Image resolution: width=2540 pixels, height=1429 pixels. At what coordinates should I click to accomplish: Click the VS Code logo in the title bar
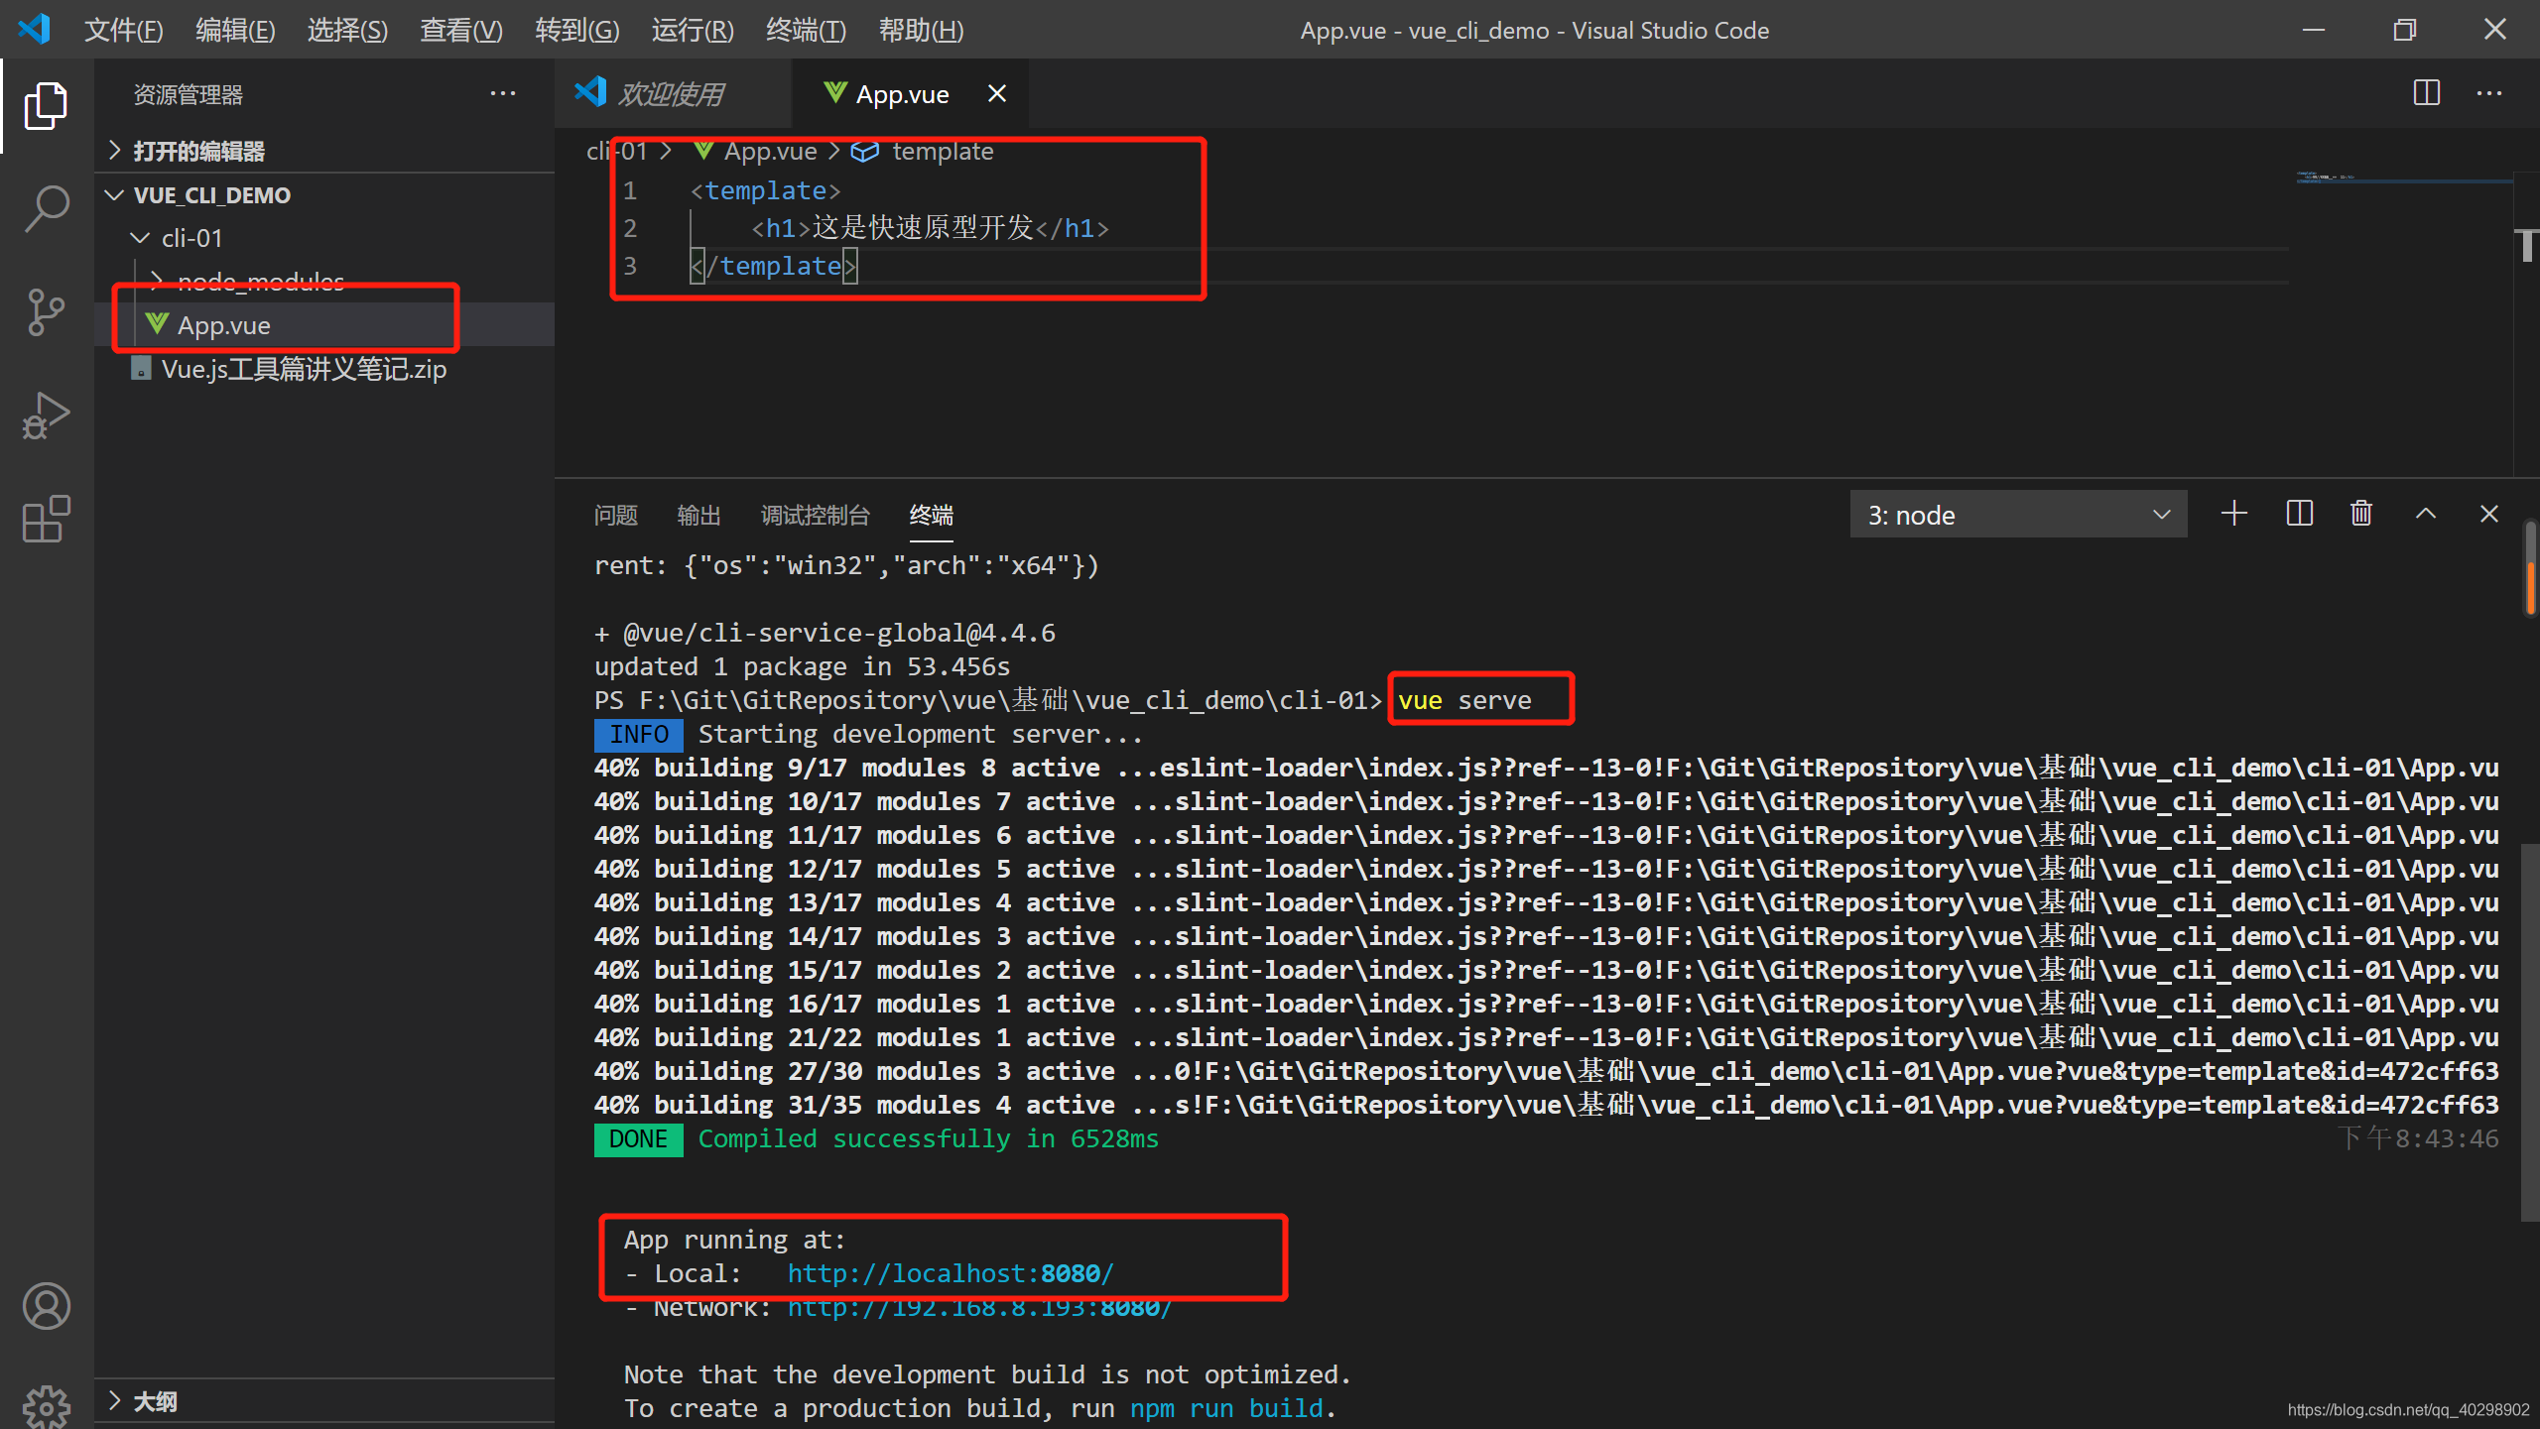click(35, 29)
